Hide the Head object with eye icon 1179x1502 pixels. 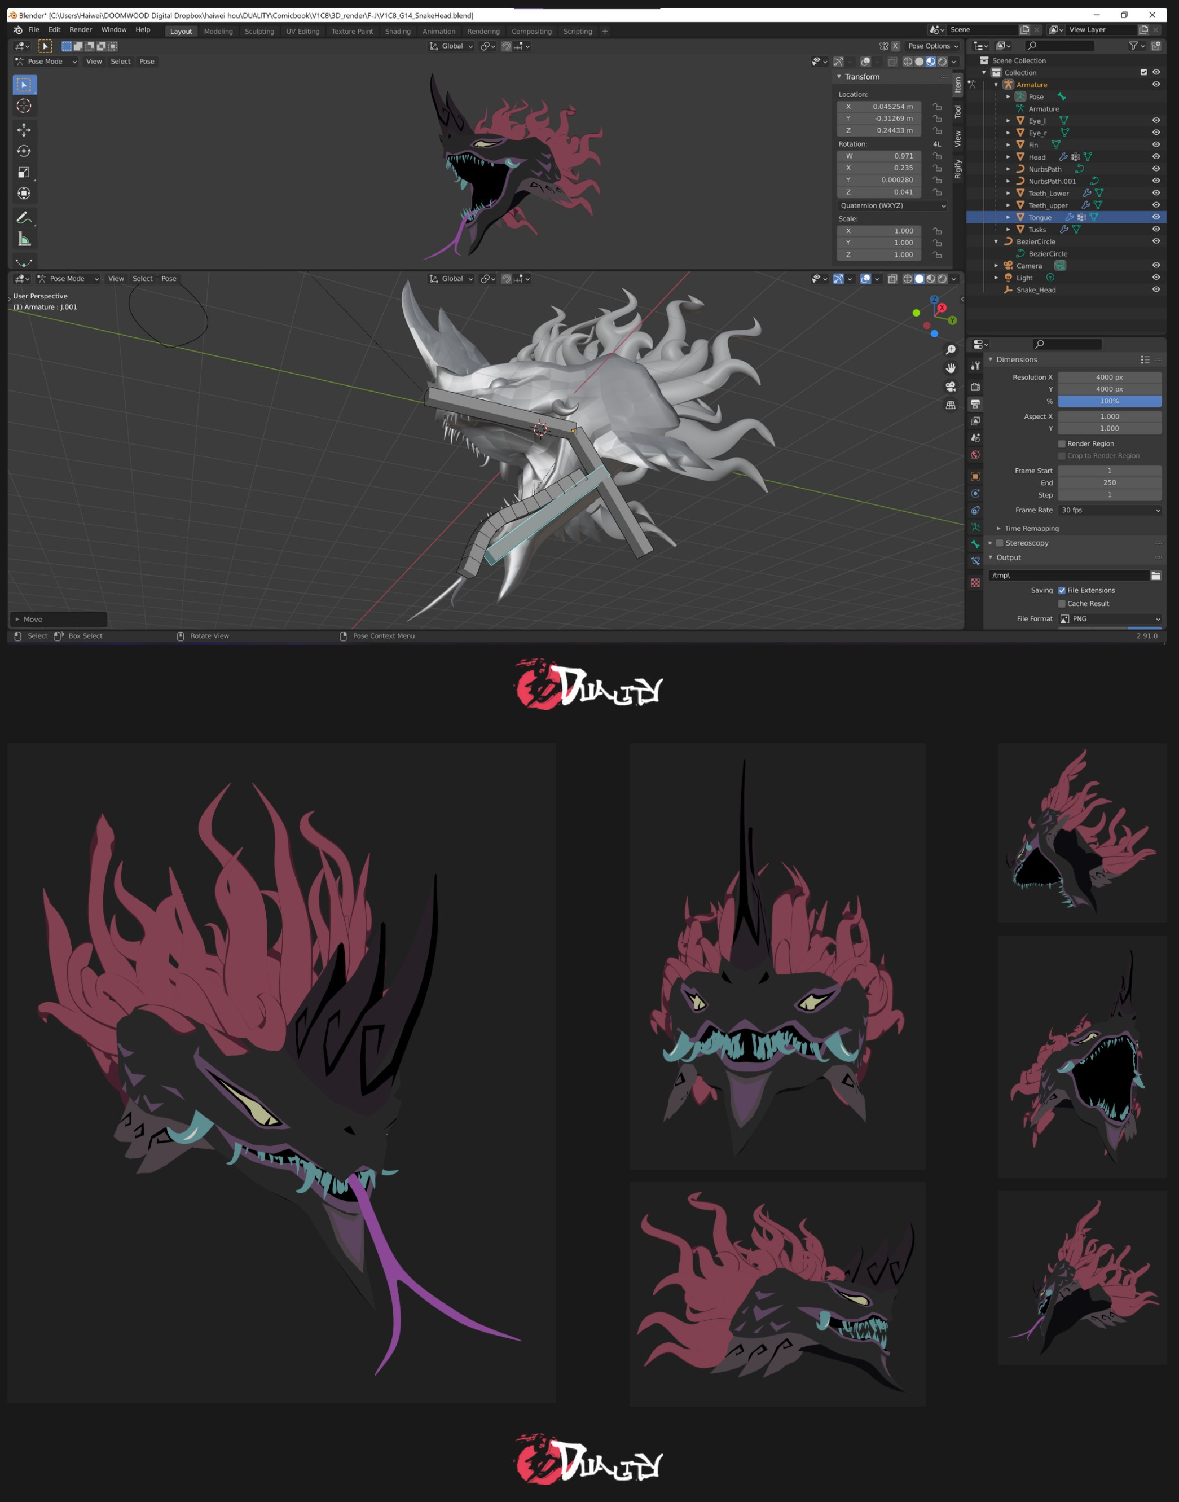click(1155, 157)
